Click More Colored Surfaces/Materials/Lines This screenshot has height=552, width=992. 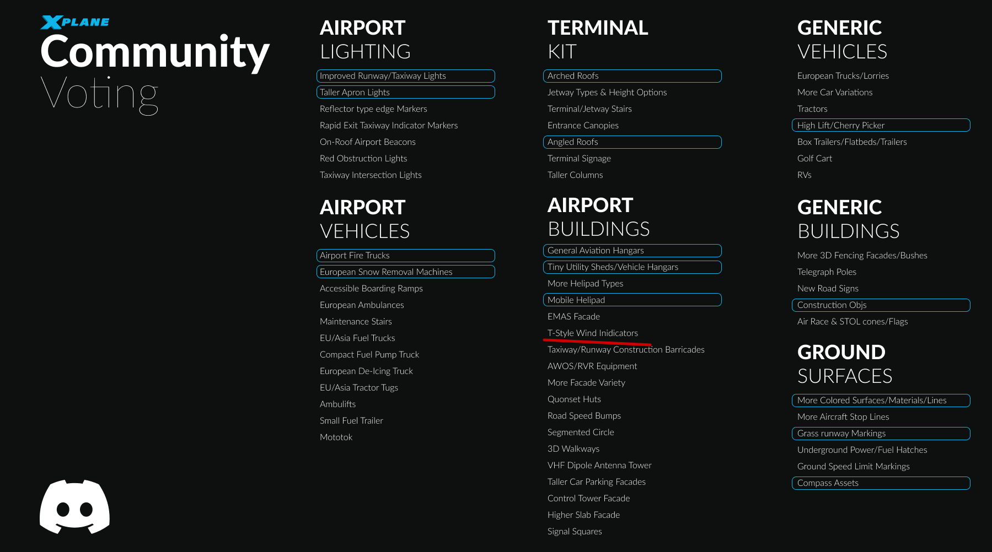point(881,401)
